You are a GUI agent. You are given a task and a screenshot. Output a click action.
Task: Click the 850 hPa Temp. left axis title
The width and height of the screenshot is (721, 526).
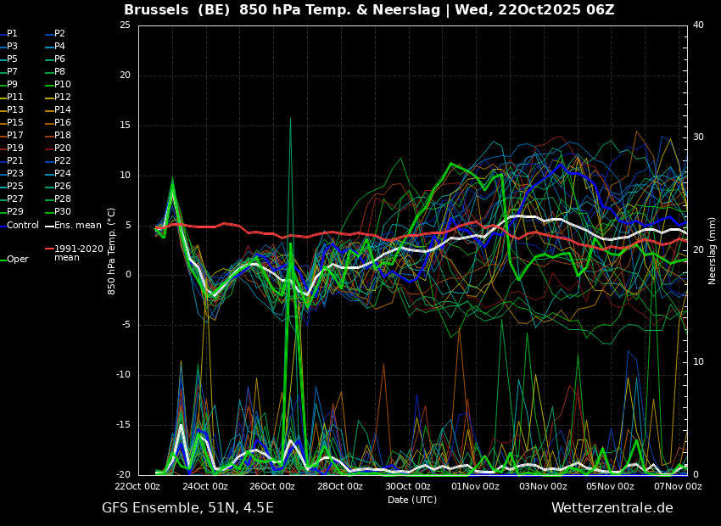pyautogui.click(x=112, y=250)
